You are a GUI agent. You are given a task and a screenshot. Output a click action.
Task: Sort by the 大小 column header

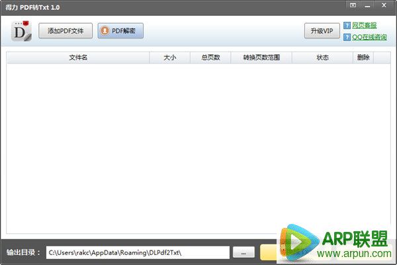[x=170, y=58]
